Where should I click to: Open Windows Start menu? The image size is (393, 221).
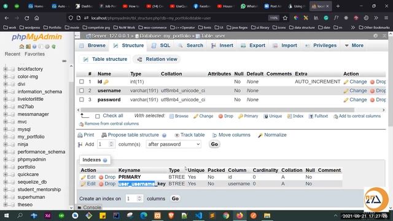6,215
